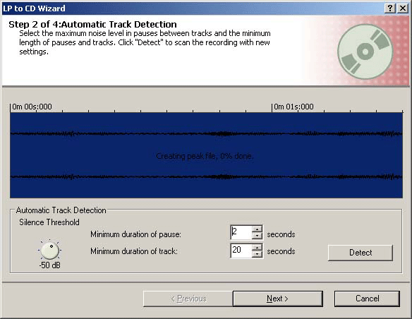Image resolution: width=412 pixels, height=319 pixels.
Task: Decrease minimum duration of pause
Action: tap(257, 236)
